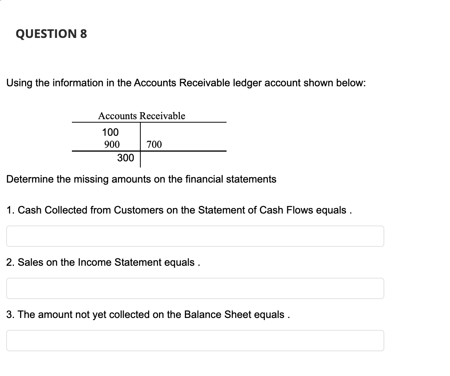This screenshot has height=376, width=450.
Task: Select the 900 debit entry in the ledger
Action: pyautogui.click(x=112, y=144)
